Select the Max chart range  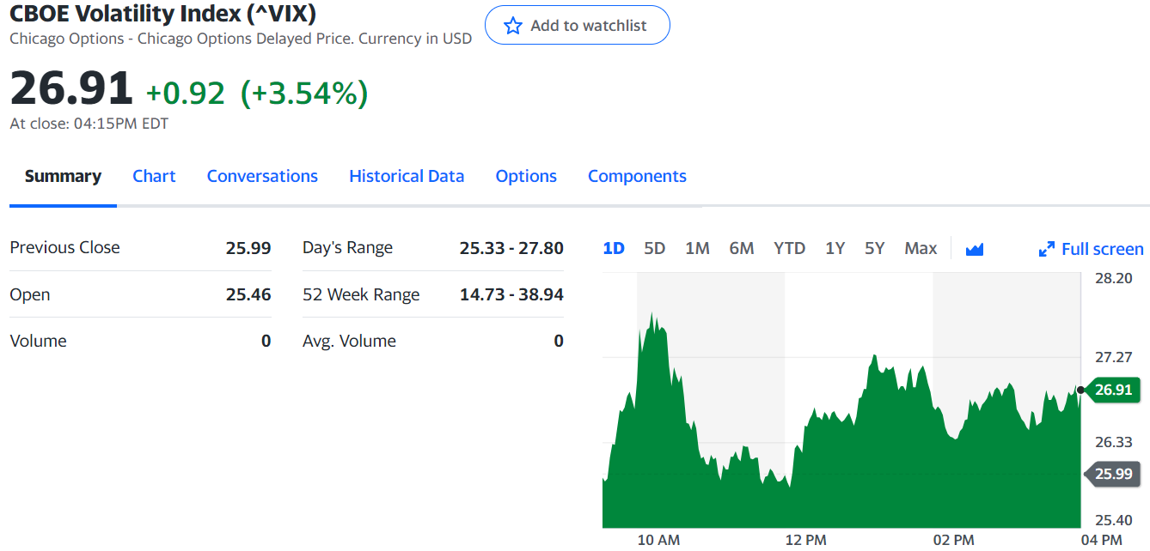pyautogui.click(x=921, y=248)
